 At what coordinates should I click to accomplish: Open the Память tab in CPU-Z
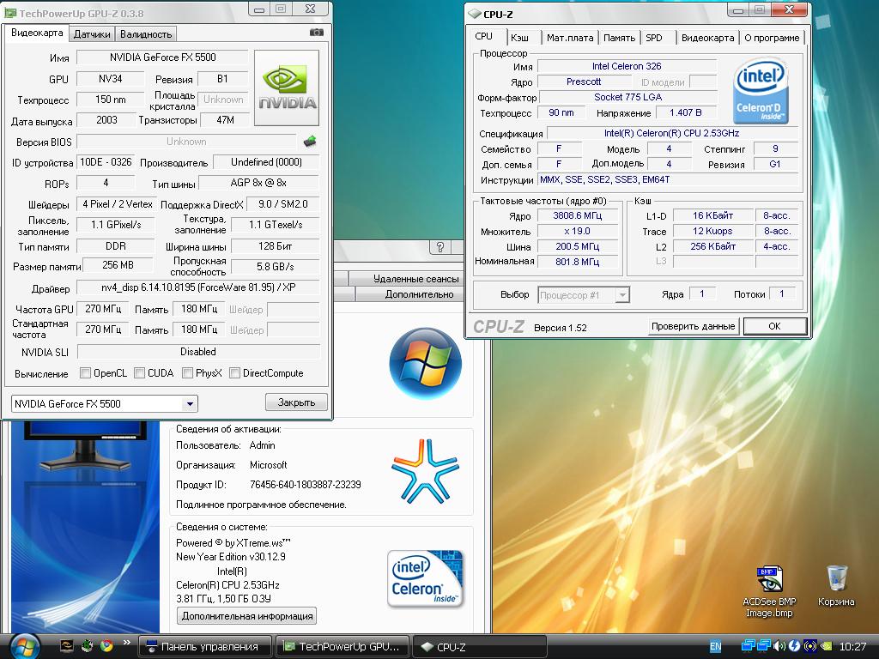pyautogui.click(x=619, y=38)
